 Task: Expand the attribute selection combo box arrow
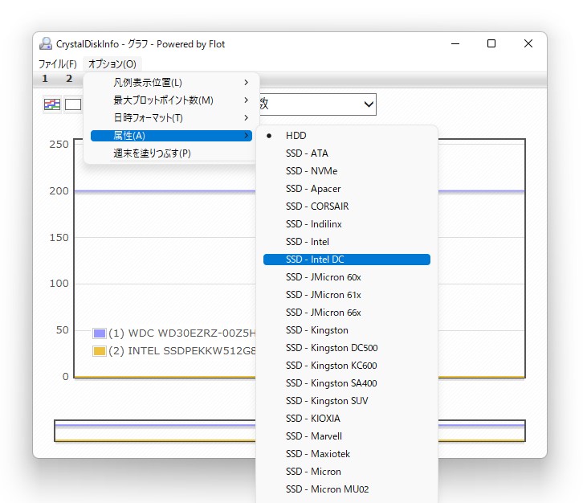pyautogui.click(x=369, y=104)
